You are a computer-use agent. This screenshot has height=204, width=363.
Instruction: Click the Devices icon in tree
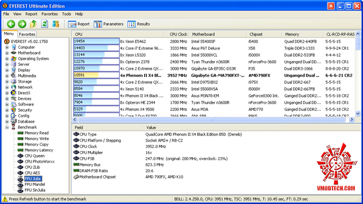click(x=14, y=99)
